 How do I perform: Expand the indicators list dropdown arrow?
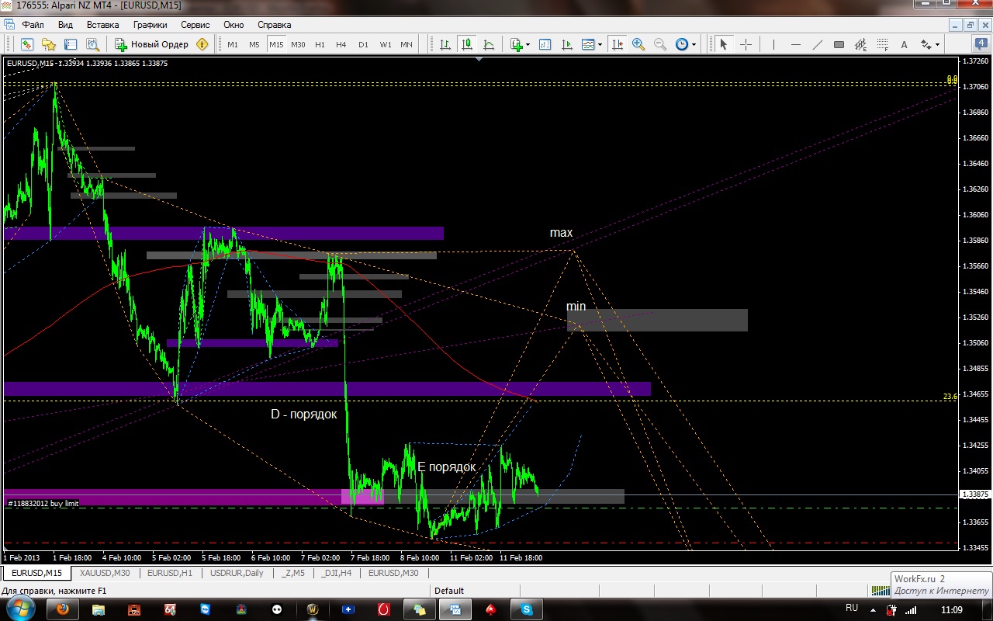528,44
